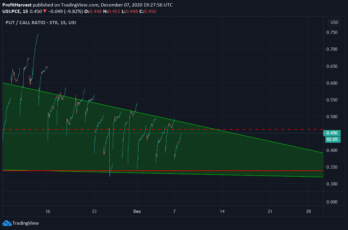Click the TradingView brand text at bottom
Screen dimensions: 348x230
[x=26, y=223]
